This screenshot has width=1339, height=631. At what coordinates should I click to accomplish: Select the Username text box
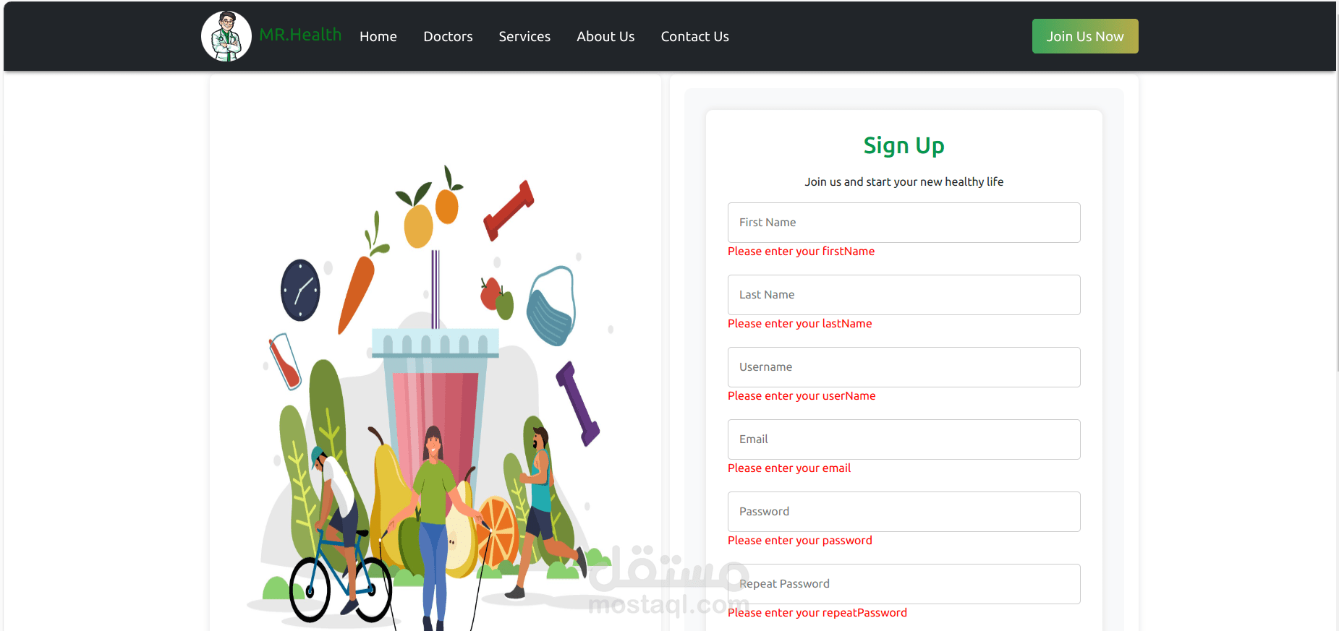(x=904, y=367)
